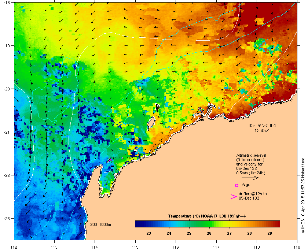Click the 'and velocity for' legend line

[249, 164]
